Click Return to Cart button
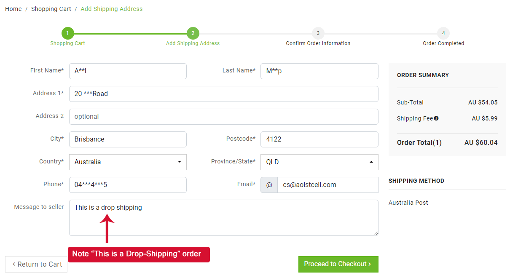The width and height of the screenshot is (510, 278). 36,265
